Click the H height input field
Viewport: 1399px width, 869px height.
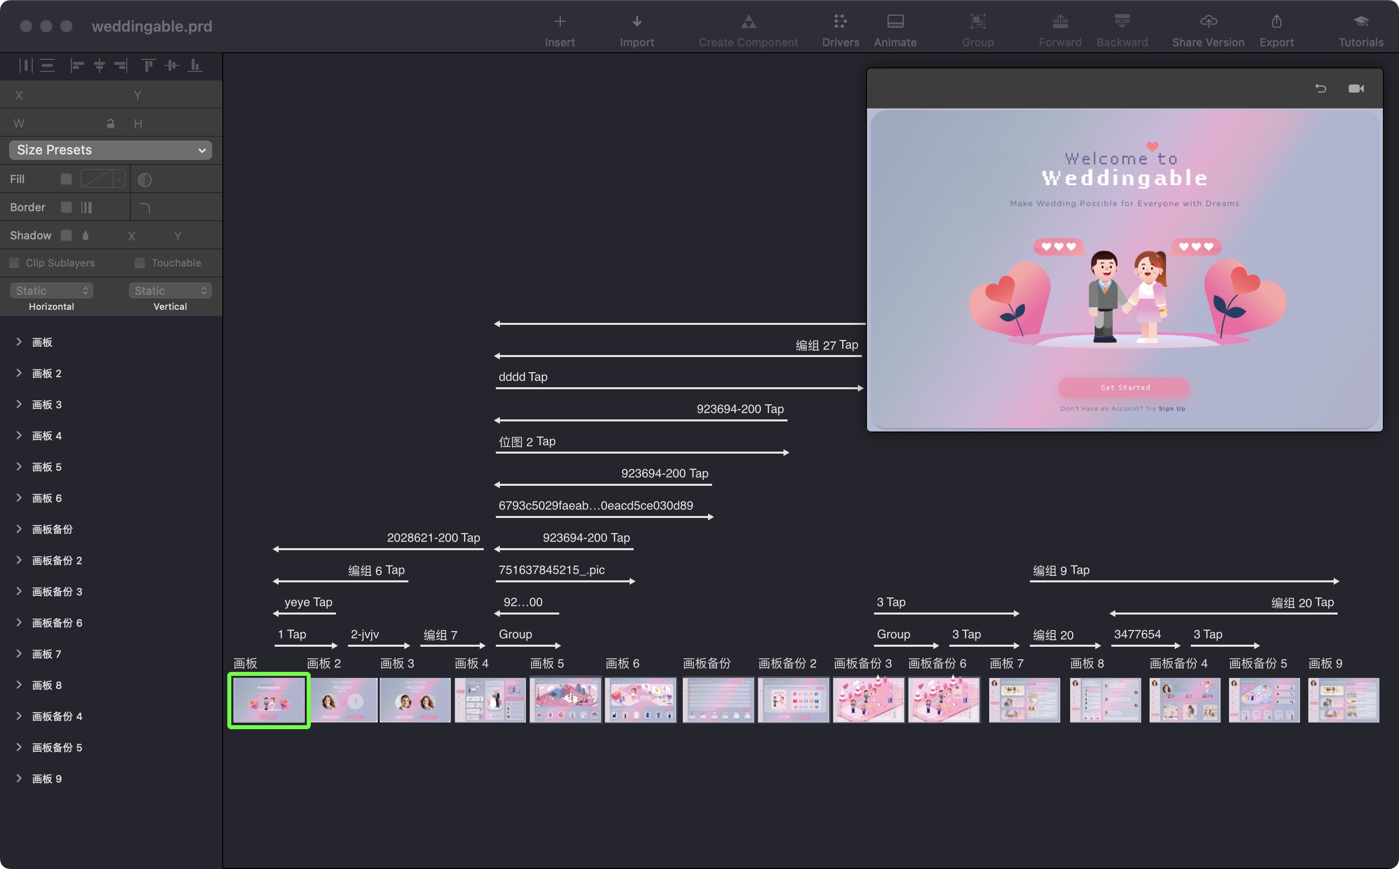(x=175, y=124)
